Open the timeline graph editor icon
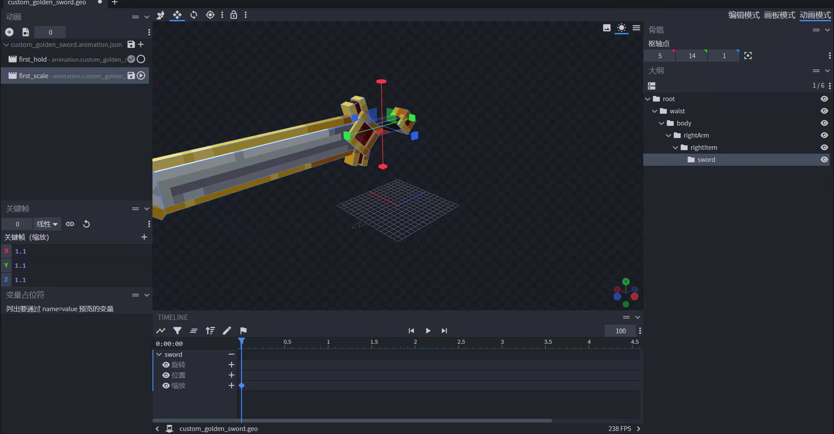The image size is (834, 434). pyautogui.click(x=161, y=331)
